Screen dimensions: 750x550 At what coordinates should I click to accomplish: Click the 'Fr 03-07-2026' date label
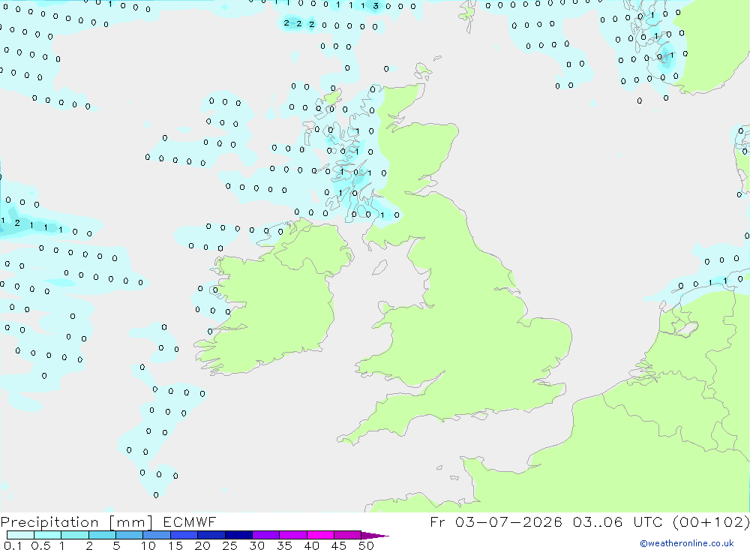coord(496,522)
